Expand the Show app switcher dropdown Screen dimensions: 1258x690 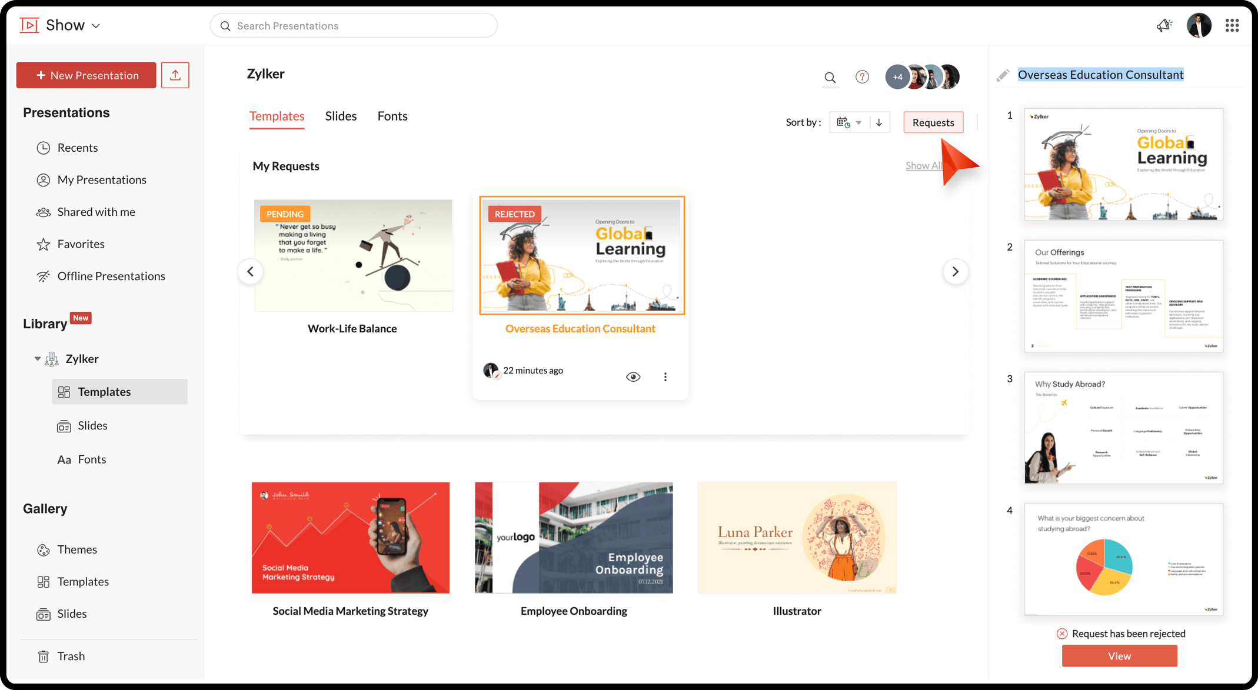(96, 26)
